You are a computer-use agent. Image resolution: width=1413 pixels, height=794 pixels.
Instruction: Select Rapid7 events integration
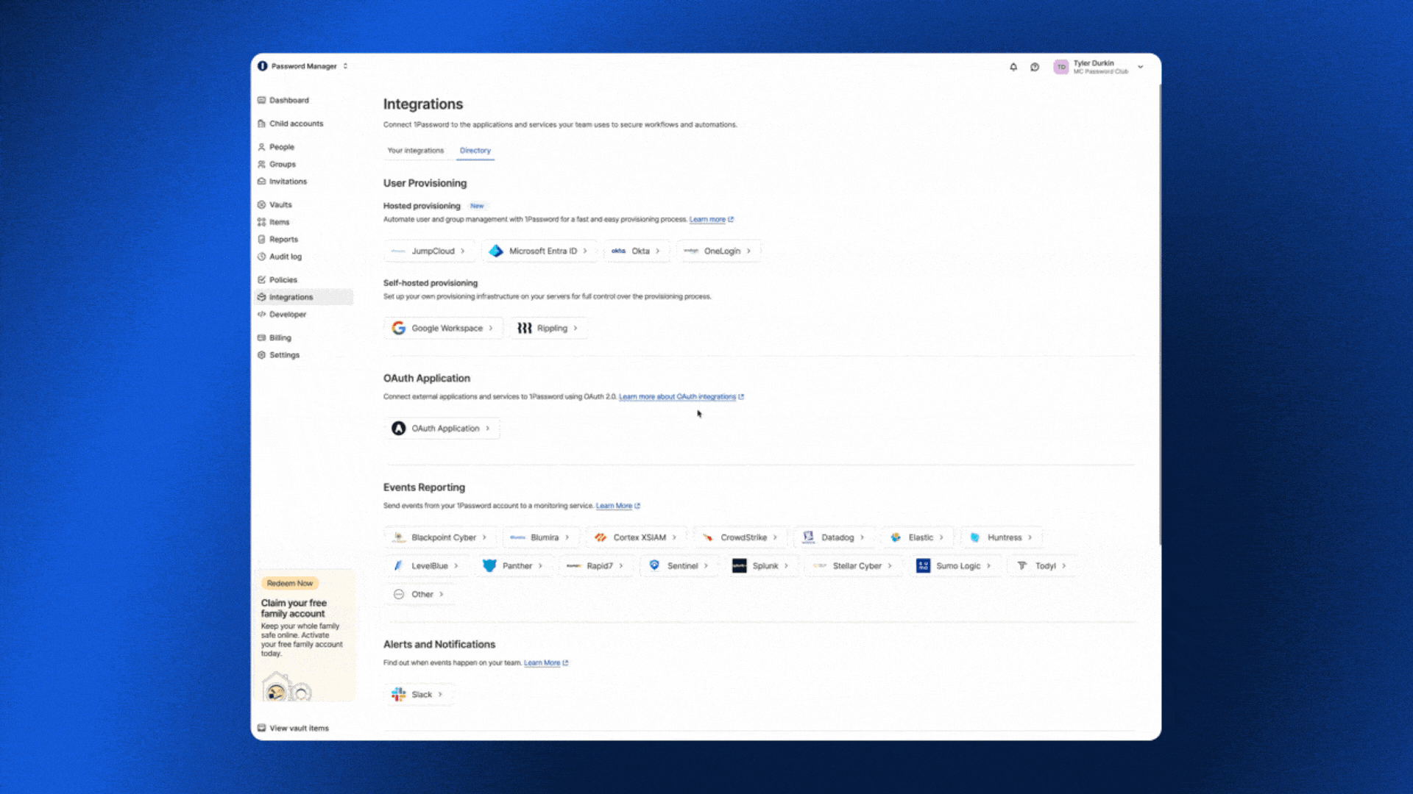596,565
